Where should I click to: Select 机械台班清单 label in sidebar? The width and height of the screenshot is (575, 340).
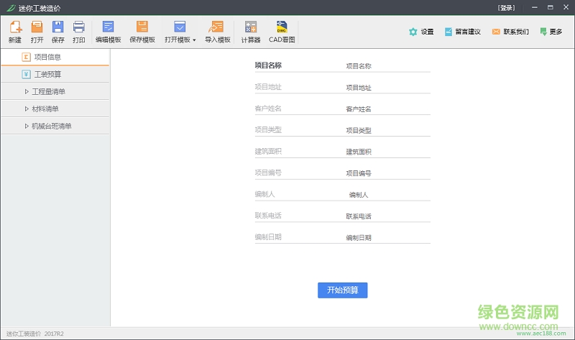tap(52, 127)
